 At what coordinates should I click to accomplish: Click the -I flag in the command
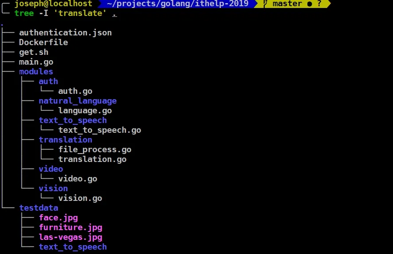[x=43, y=13]
